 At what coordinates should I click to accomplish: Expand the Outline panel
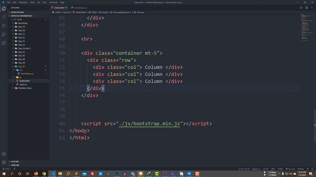tap(28, 162)
